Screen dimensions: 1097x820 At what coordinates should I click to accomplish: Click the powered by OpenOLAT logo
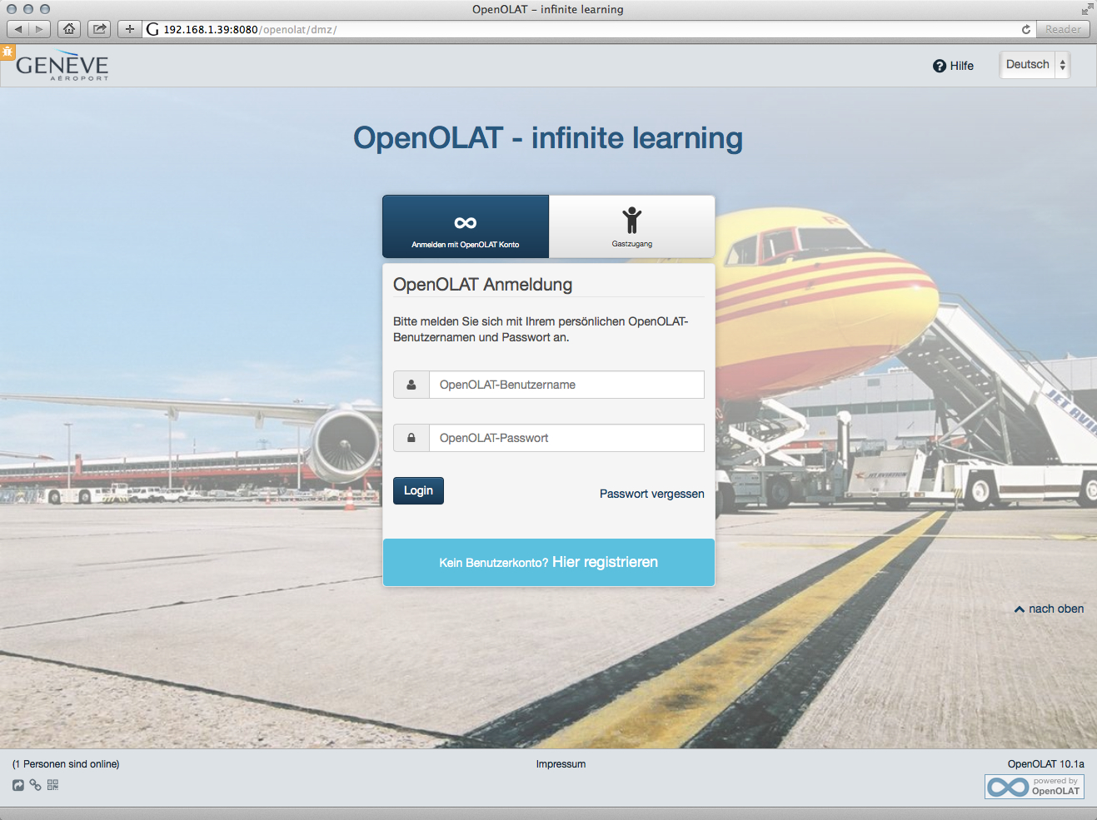[x=1035, y=787]
